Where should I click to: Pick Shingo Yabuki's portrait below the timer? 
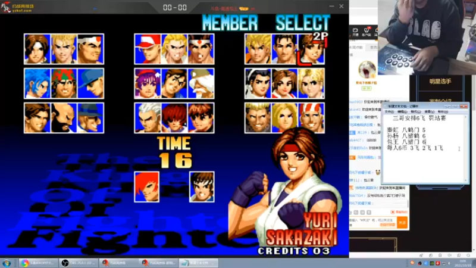(x=202, y=187)
